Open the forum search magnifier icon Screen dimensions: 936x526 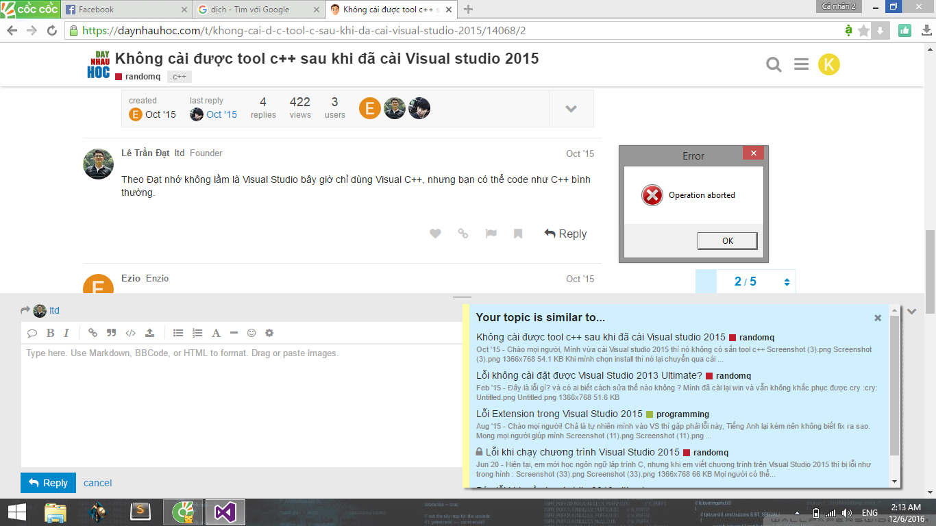point(774,64)
